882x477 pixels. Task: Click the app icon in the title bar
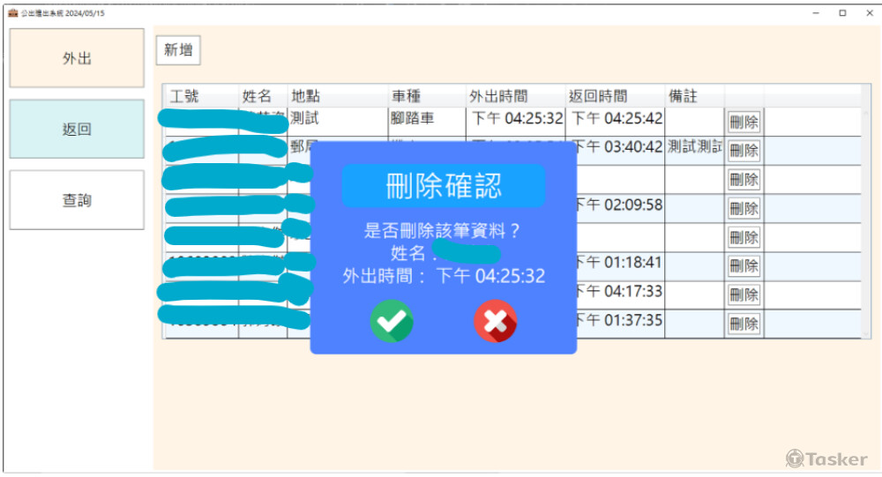[12, 13]
